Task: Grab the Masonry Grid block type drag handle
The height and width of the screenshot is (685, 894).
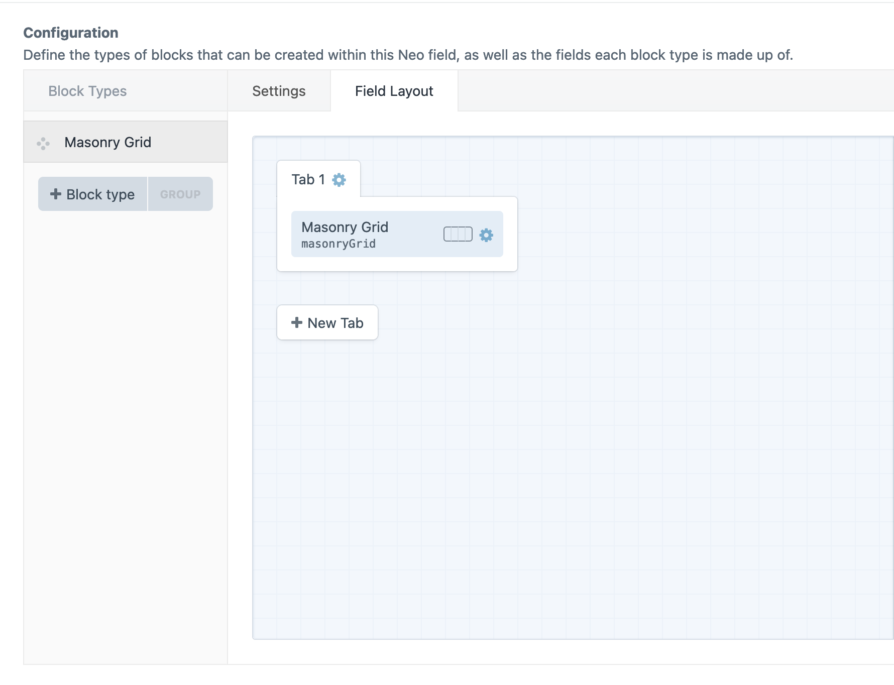Action: pos(43,143)
